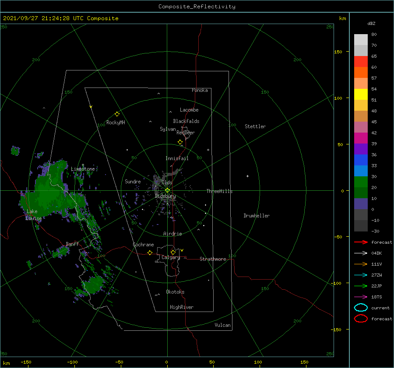This screenshot has height=368, width=394.
Task: Click the Drumheller label
Action: coord(257,216)
